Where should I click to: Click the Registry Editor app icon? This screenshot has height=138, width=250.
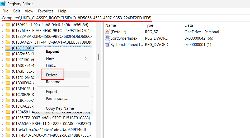(3, 4)
